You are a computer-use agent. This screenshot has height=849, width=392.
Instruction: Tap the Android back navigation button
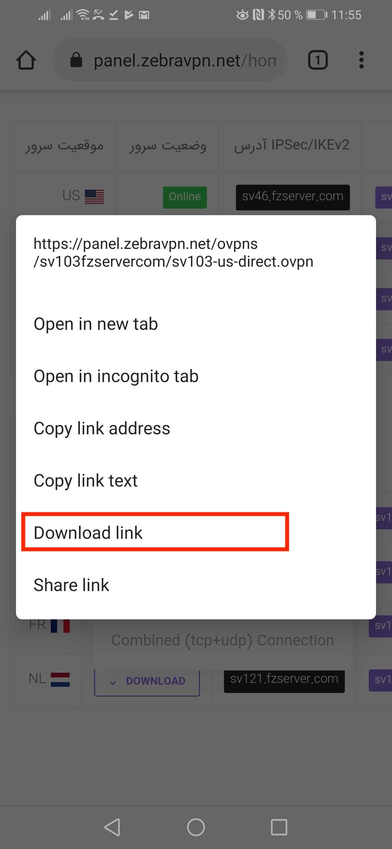pos(112,827)
